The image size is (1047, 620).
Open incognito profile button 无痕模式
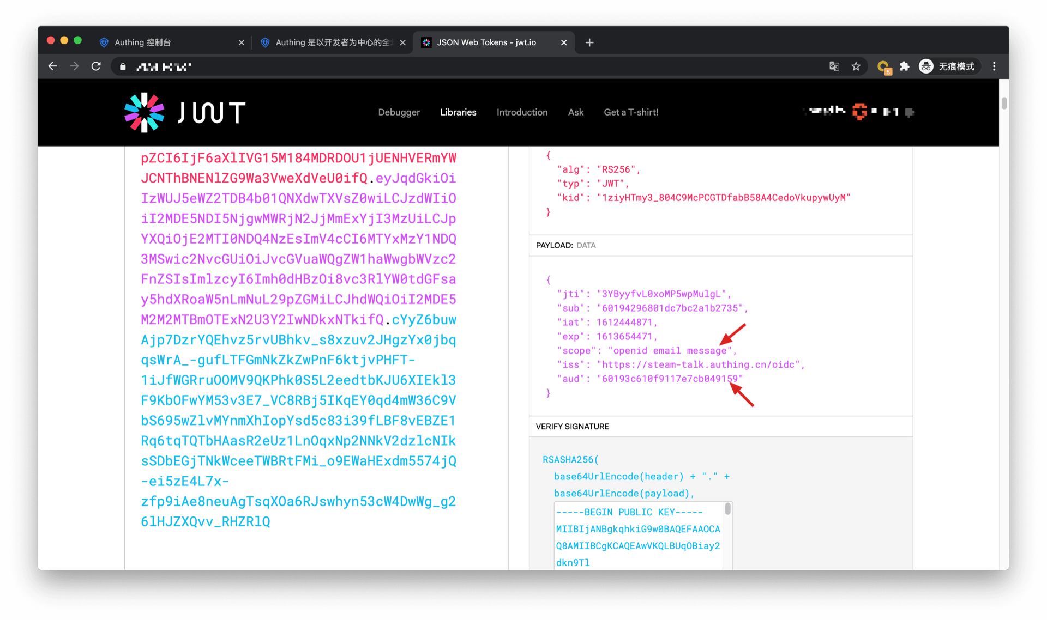click(x=948, y=66)
